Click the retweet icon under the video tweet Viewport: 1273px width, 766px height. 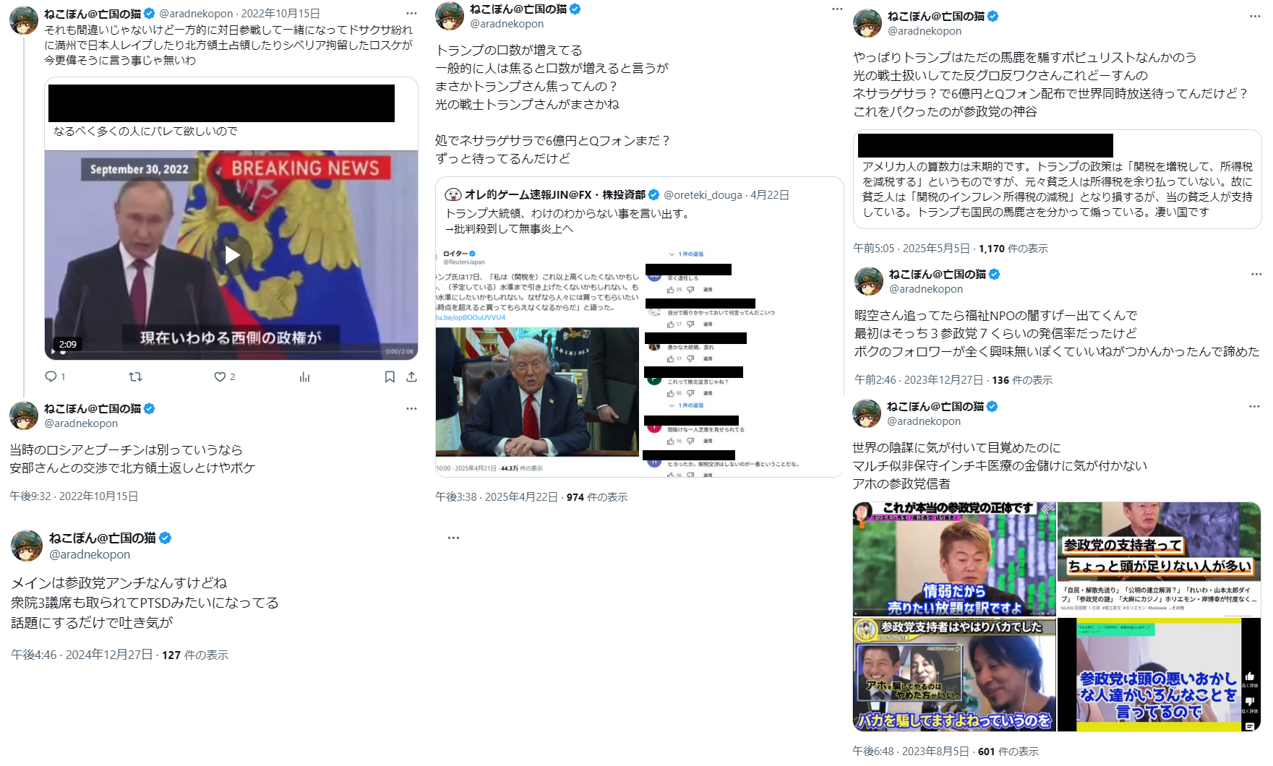[135, 376]
